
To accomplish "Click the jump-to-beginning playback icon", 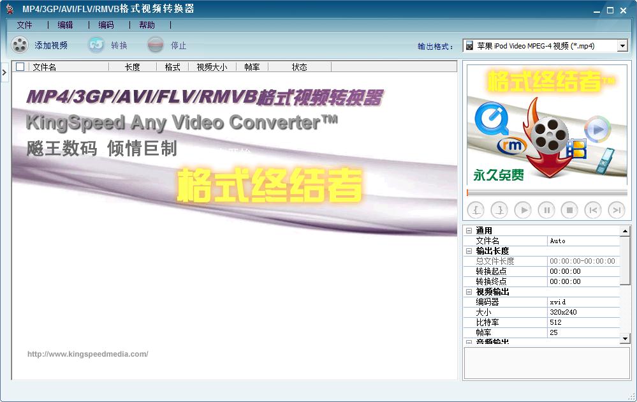I will click(x=591, y=209).
